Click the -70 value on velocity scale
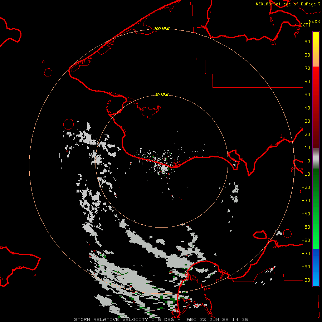The image size is (322, 322). [x=306, y=254]
